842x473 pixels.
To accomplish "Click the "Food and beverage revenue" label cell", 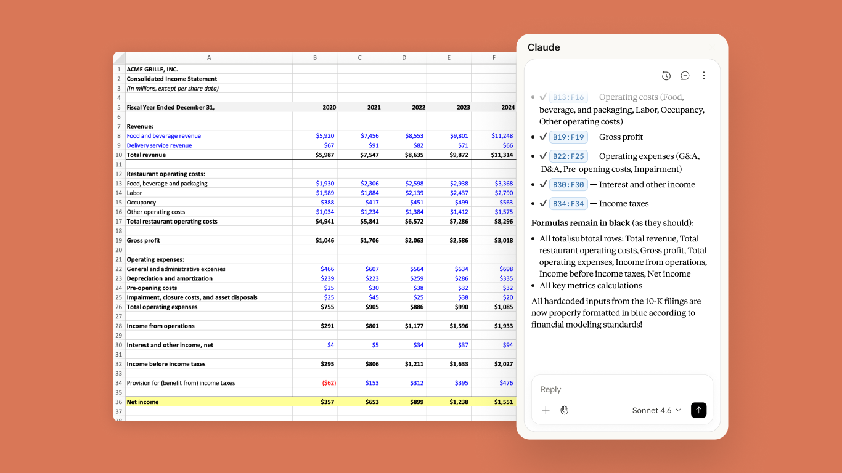I will (209, 135).
